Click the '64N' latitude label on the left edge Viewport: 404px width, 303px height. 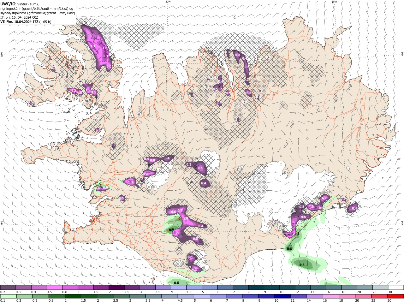click(x=2, y=223)
